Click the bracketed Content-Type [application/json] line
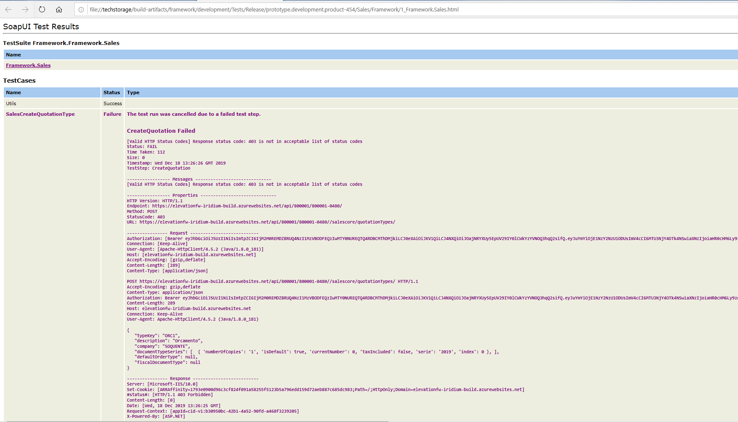738x422 pixels. 168,271
